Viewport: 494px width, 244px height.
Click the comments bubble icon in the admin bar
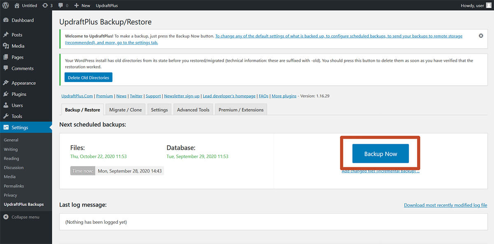(61, 5)
